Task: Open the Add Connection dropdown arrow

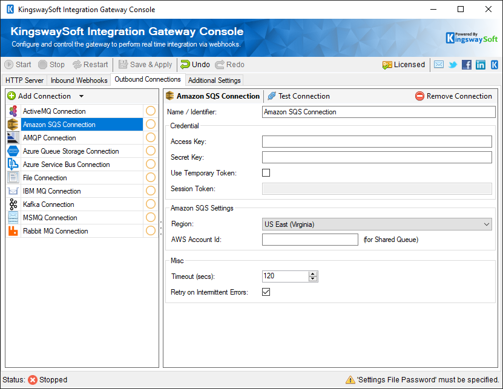Action: (82, 96)
